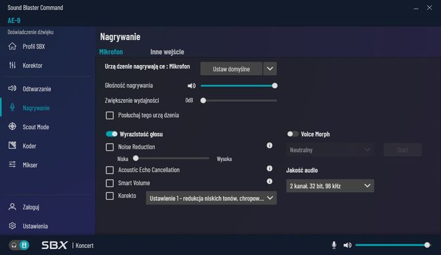
Task: Switch to the Mikrofon tab
Action: pyautogui.click(x=111, y=52)
